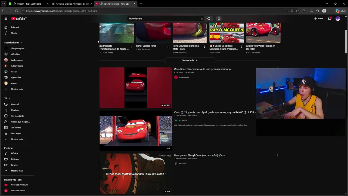Play the Real gone 3:56 thumbnail

[x=136, y=174]
